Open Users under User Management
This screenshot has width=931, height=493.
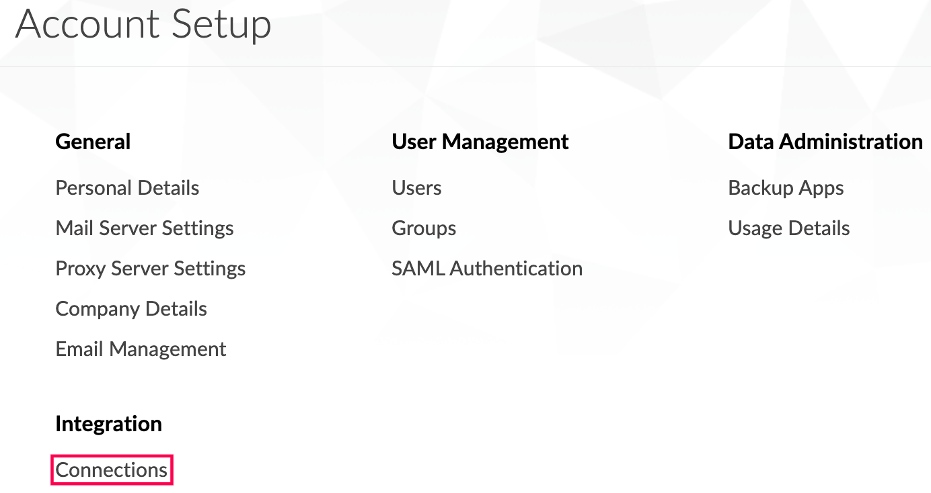pyautogui.click(x=417, y=188)
